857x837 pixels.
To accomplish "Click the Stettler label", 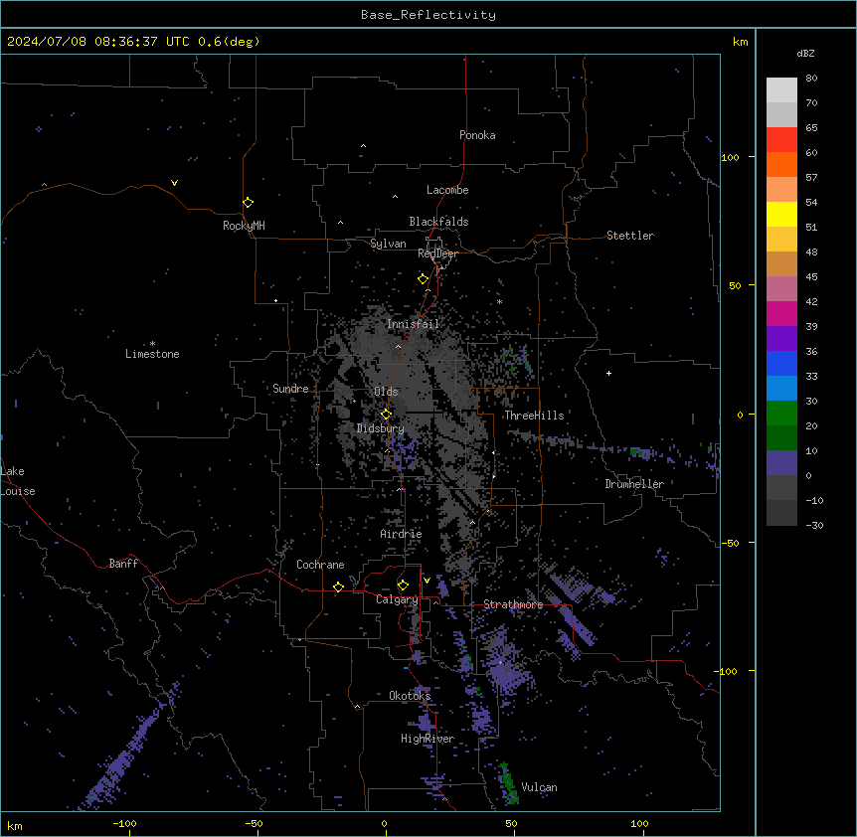I will [630, 236].
